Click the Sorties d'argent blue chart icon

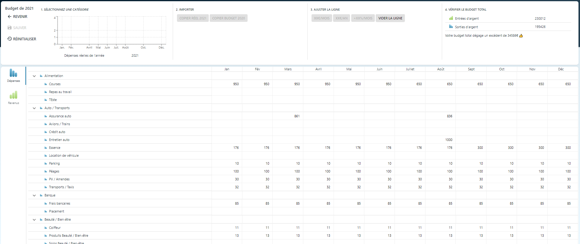point(451,27)
